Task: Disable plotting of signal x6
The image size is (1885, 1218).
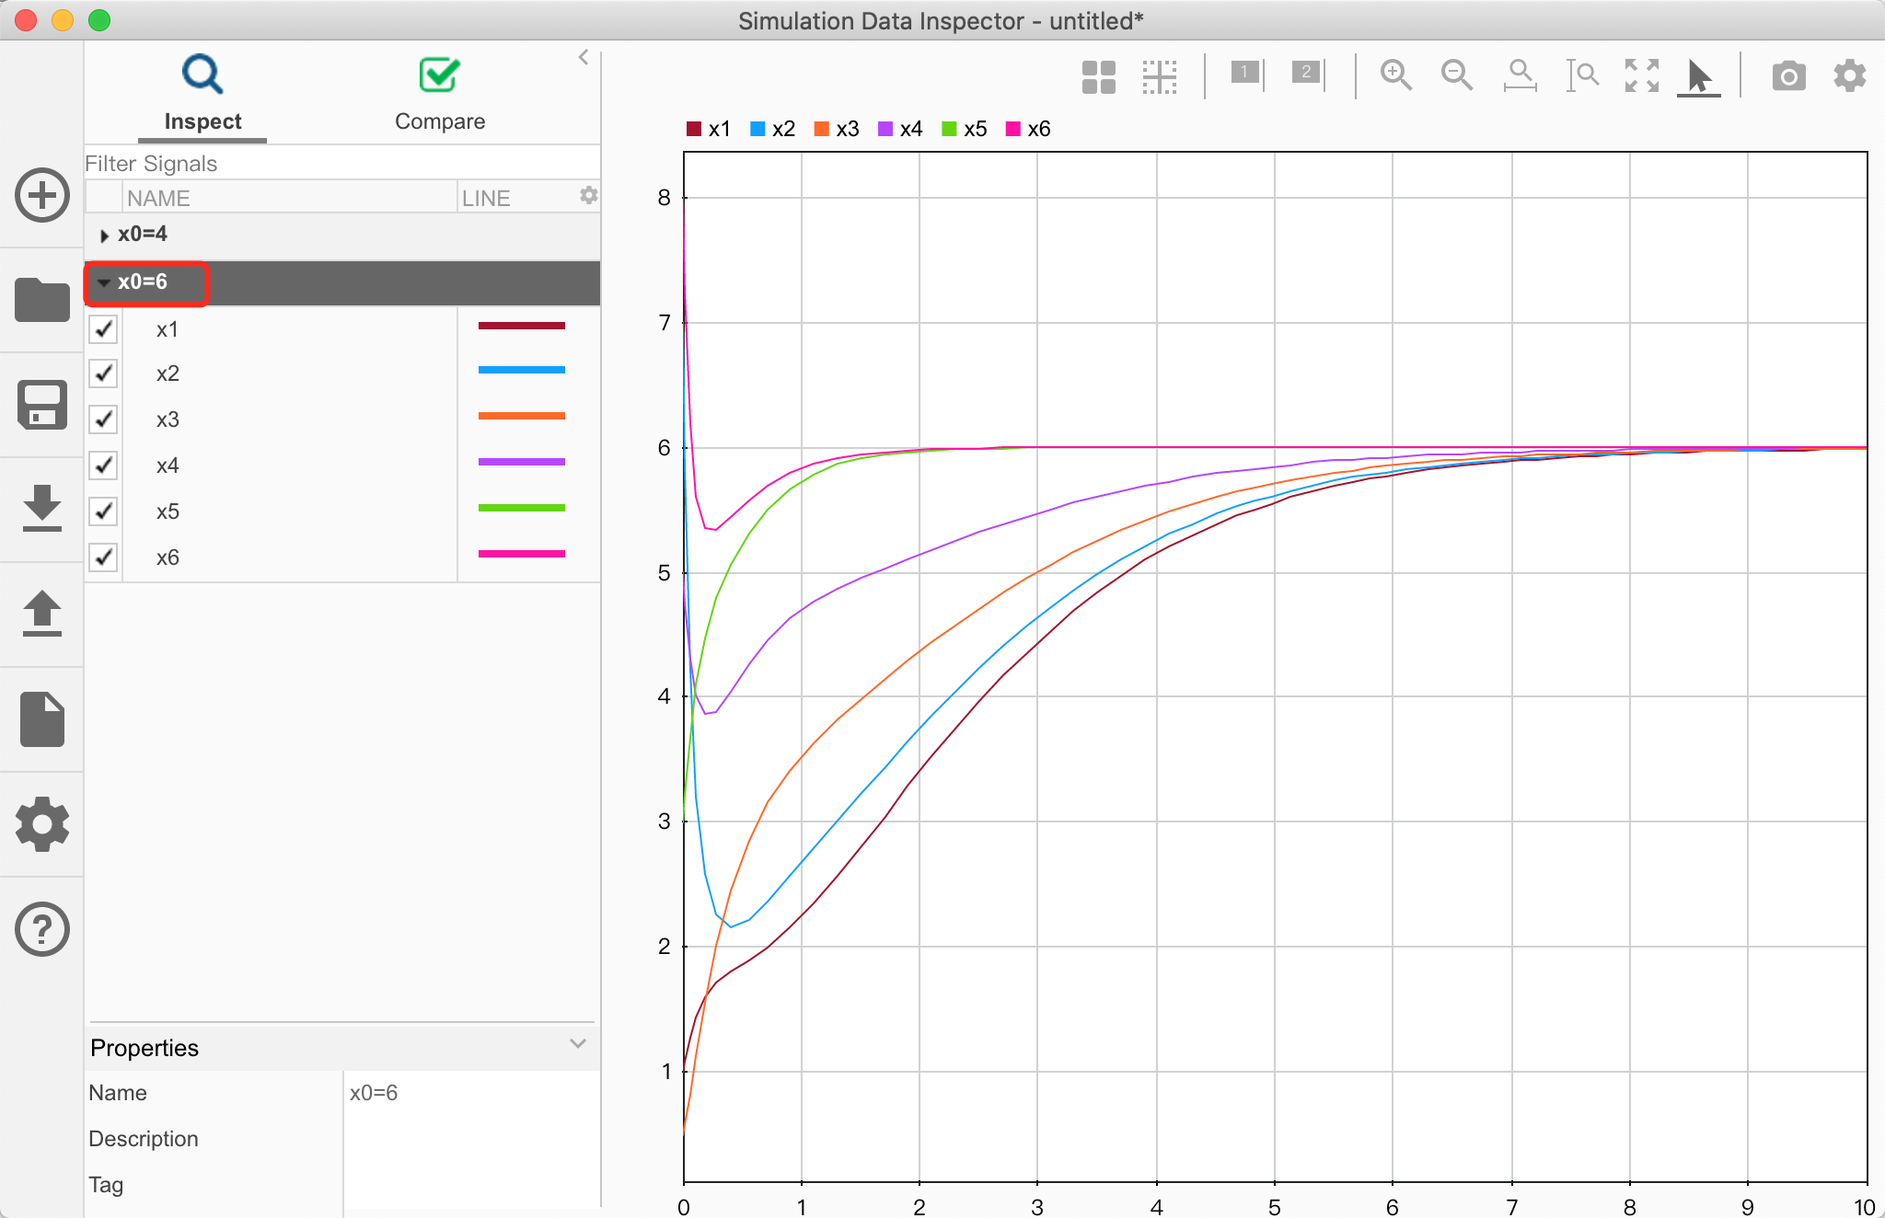Action: (104, 557)
